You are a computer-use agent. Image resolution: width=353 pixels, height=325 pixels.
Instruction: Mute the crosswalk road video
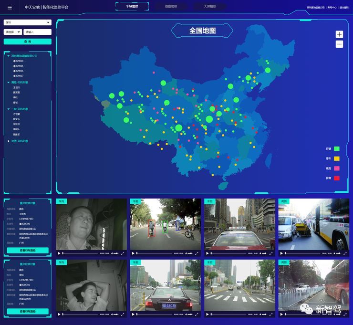(x=260, y=315)
